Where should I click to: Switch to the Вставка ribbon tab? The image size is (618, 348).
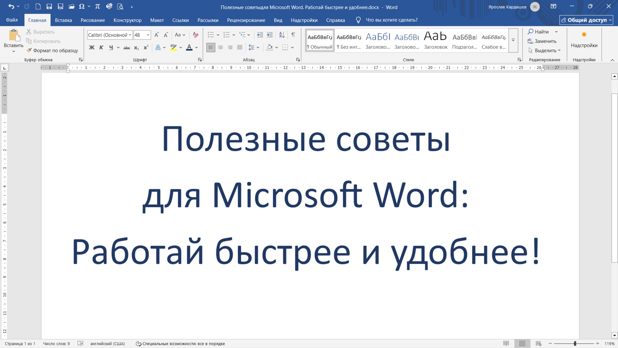pyautogui.click(x=63, y=20)
